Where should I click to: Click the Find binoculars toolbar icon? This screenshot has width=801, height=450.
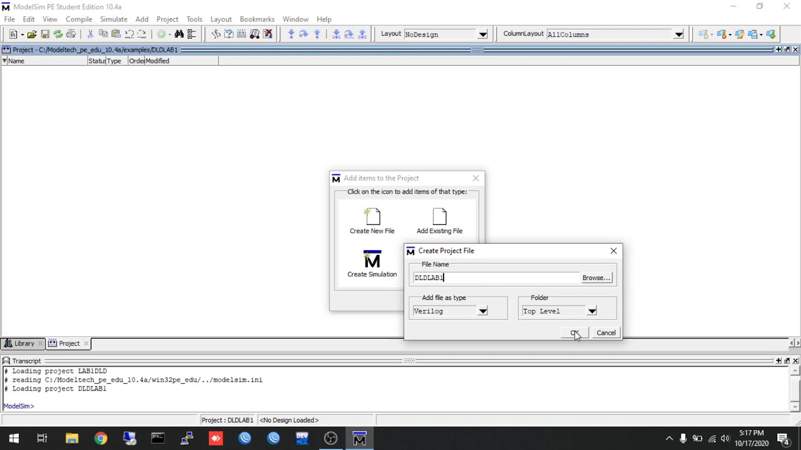[x=179, y=34]
